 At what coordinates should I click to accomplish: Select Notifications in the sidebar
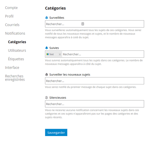tap(15, 33)
